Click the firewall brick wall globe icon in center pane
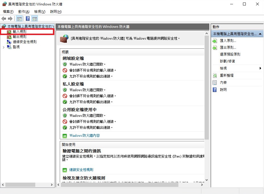 pyautogui.click(x=64, y=38)
